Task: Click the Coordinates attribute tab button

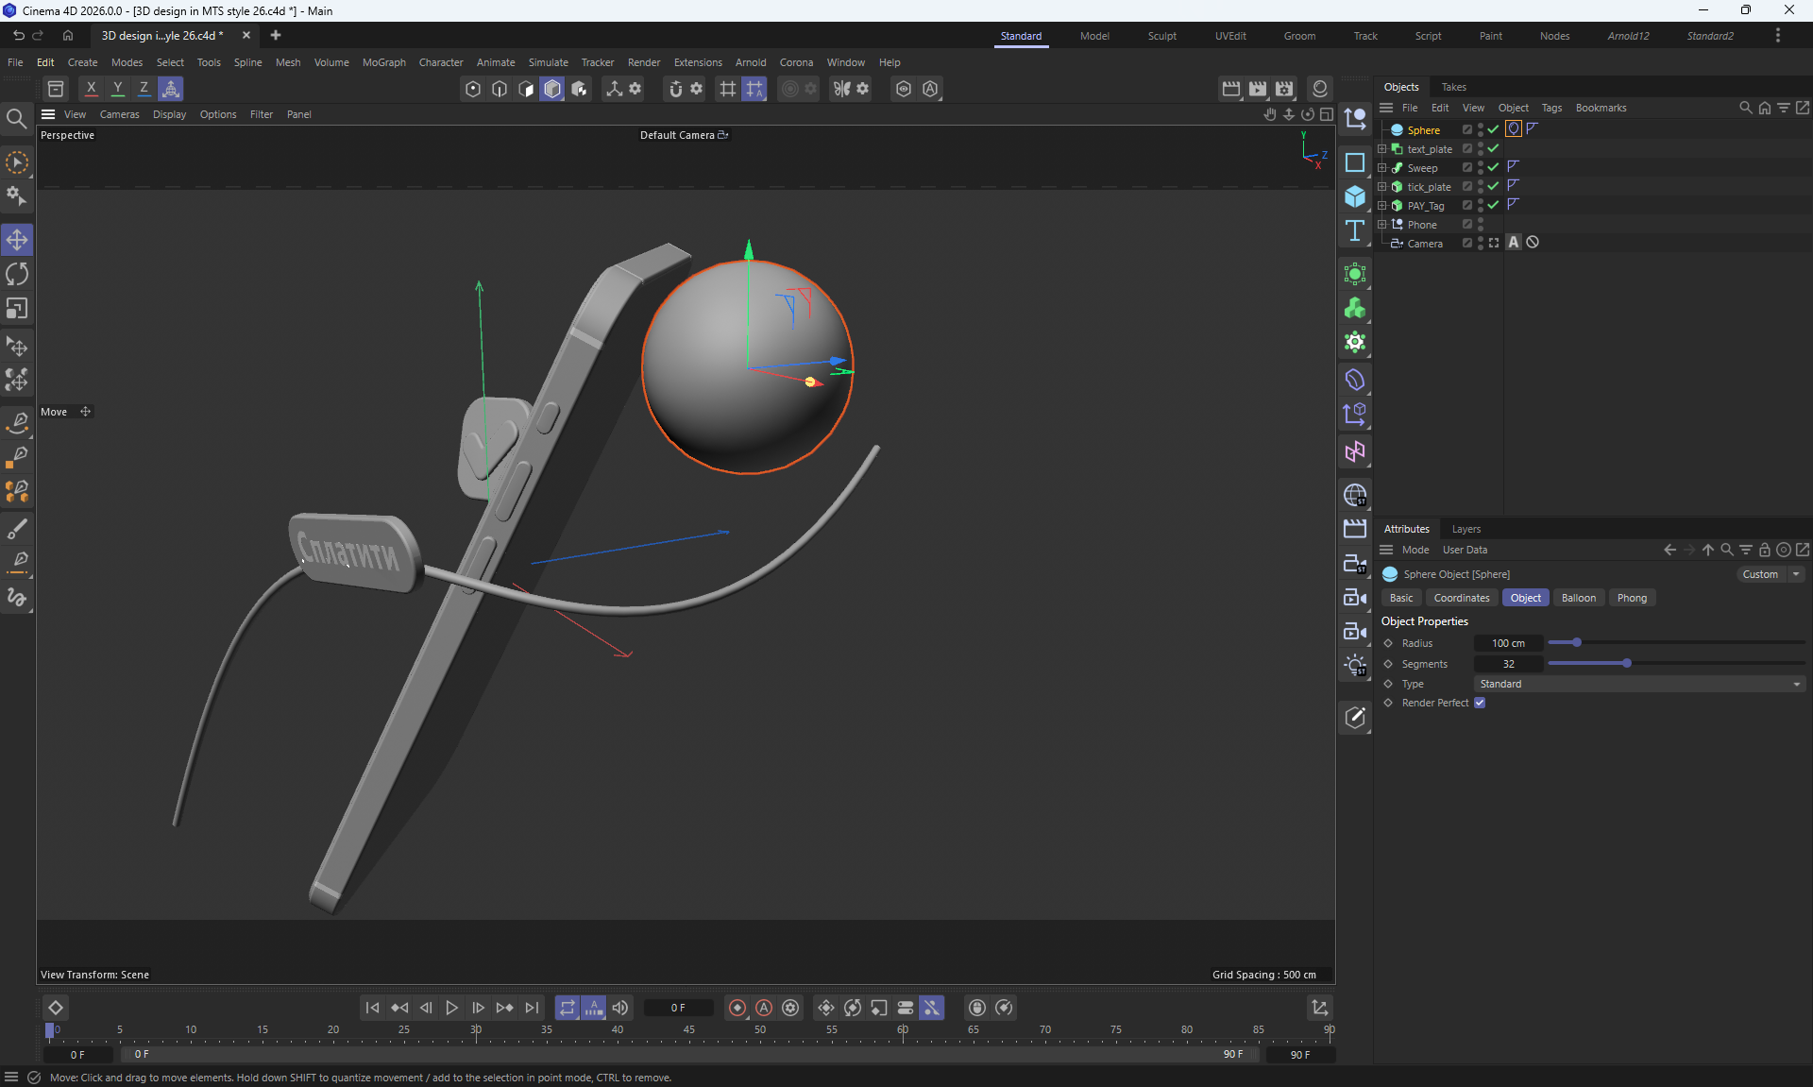Action: click(x=1461, y=598)
